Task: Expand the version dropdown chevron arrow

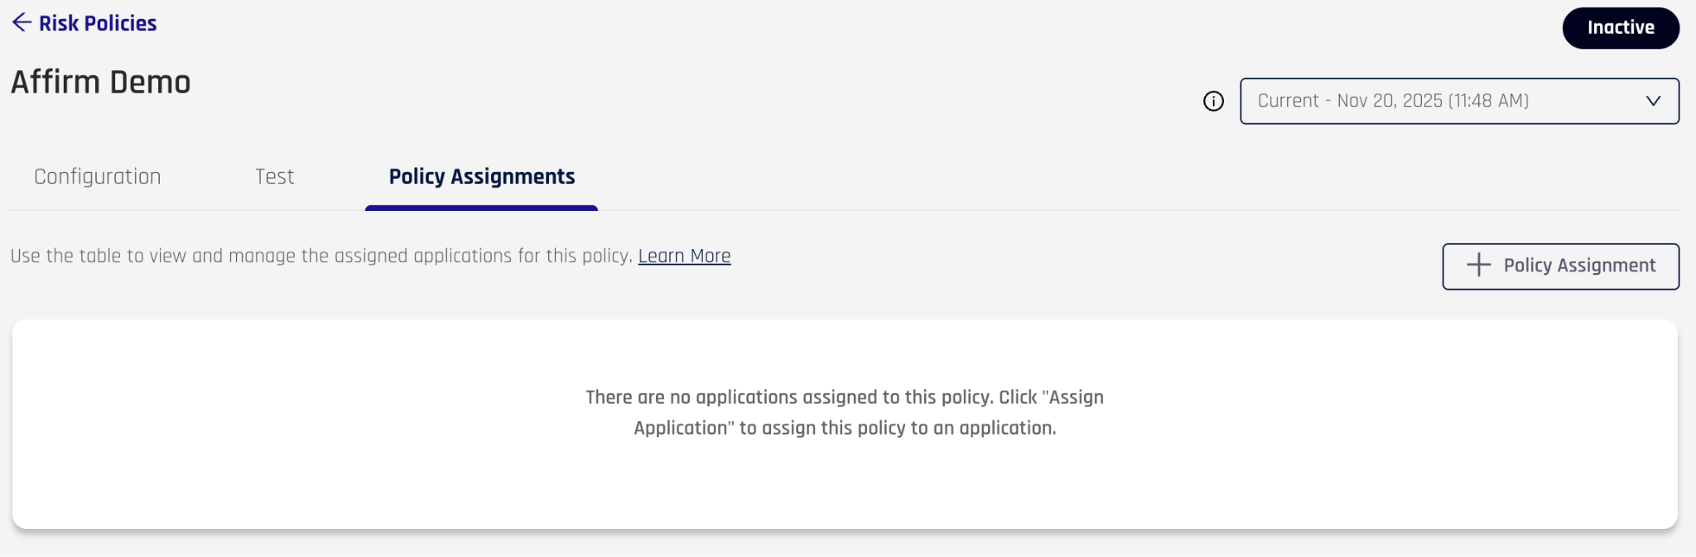Action: pyautogui.click(x=1653, y=101)
